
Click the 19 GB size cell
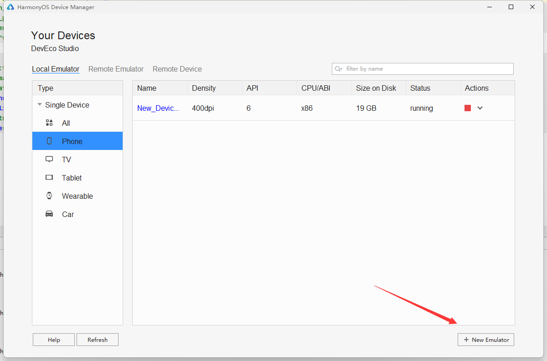point(366,108)
